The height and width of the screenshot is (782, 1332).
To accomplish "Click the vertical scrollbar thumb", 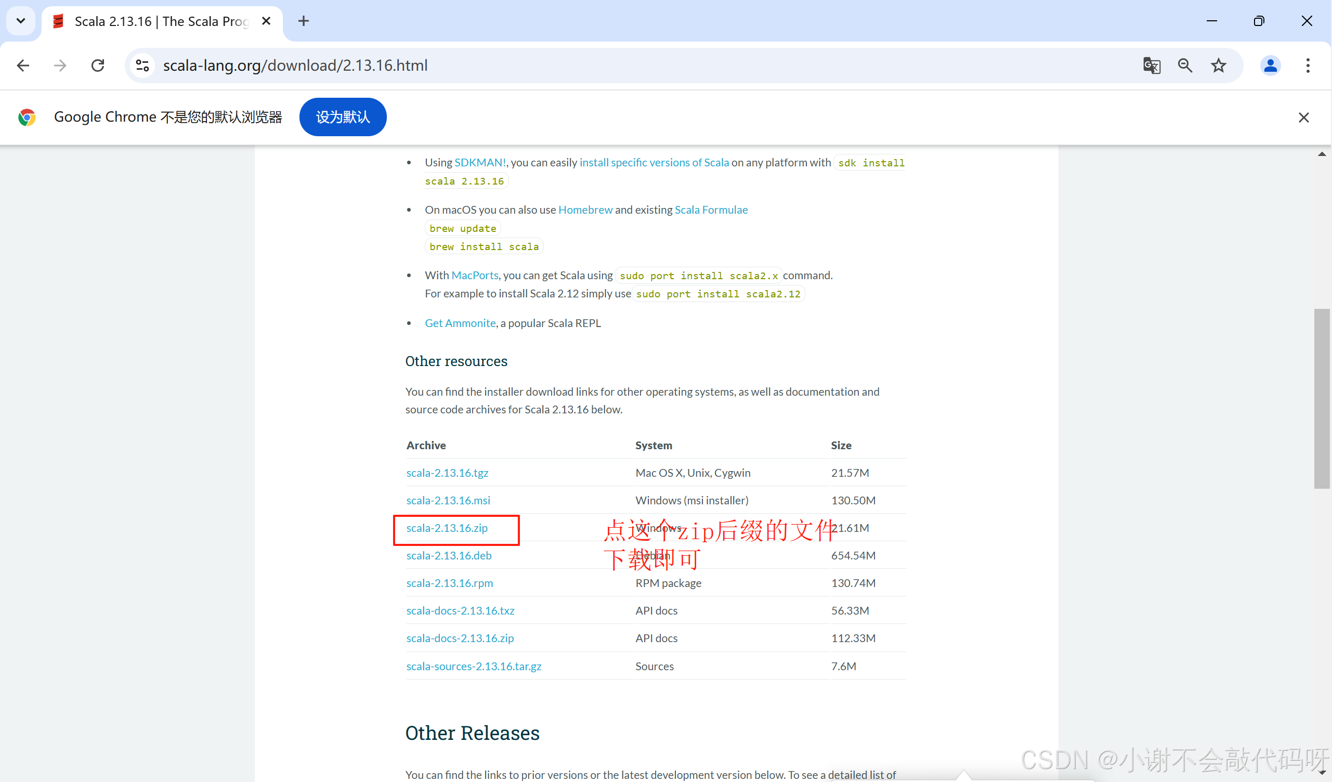I will pos(1322,399).
